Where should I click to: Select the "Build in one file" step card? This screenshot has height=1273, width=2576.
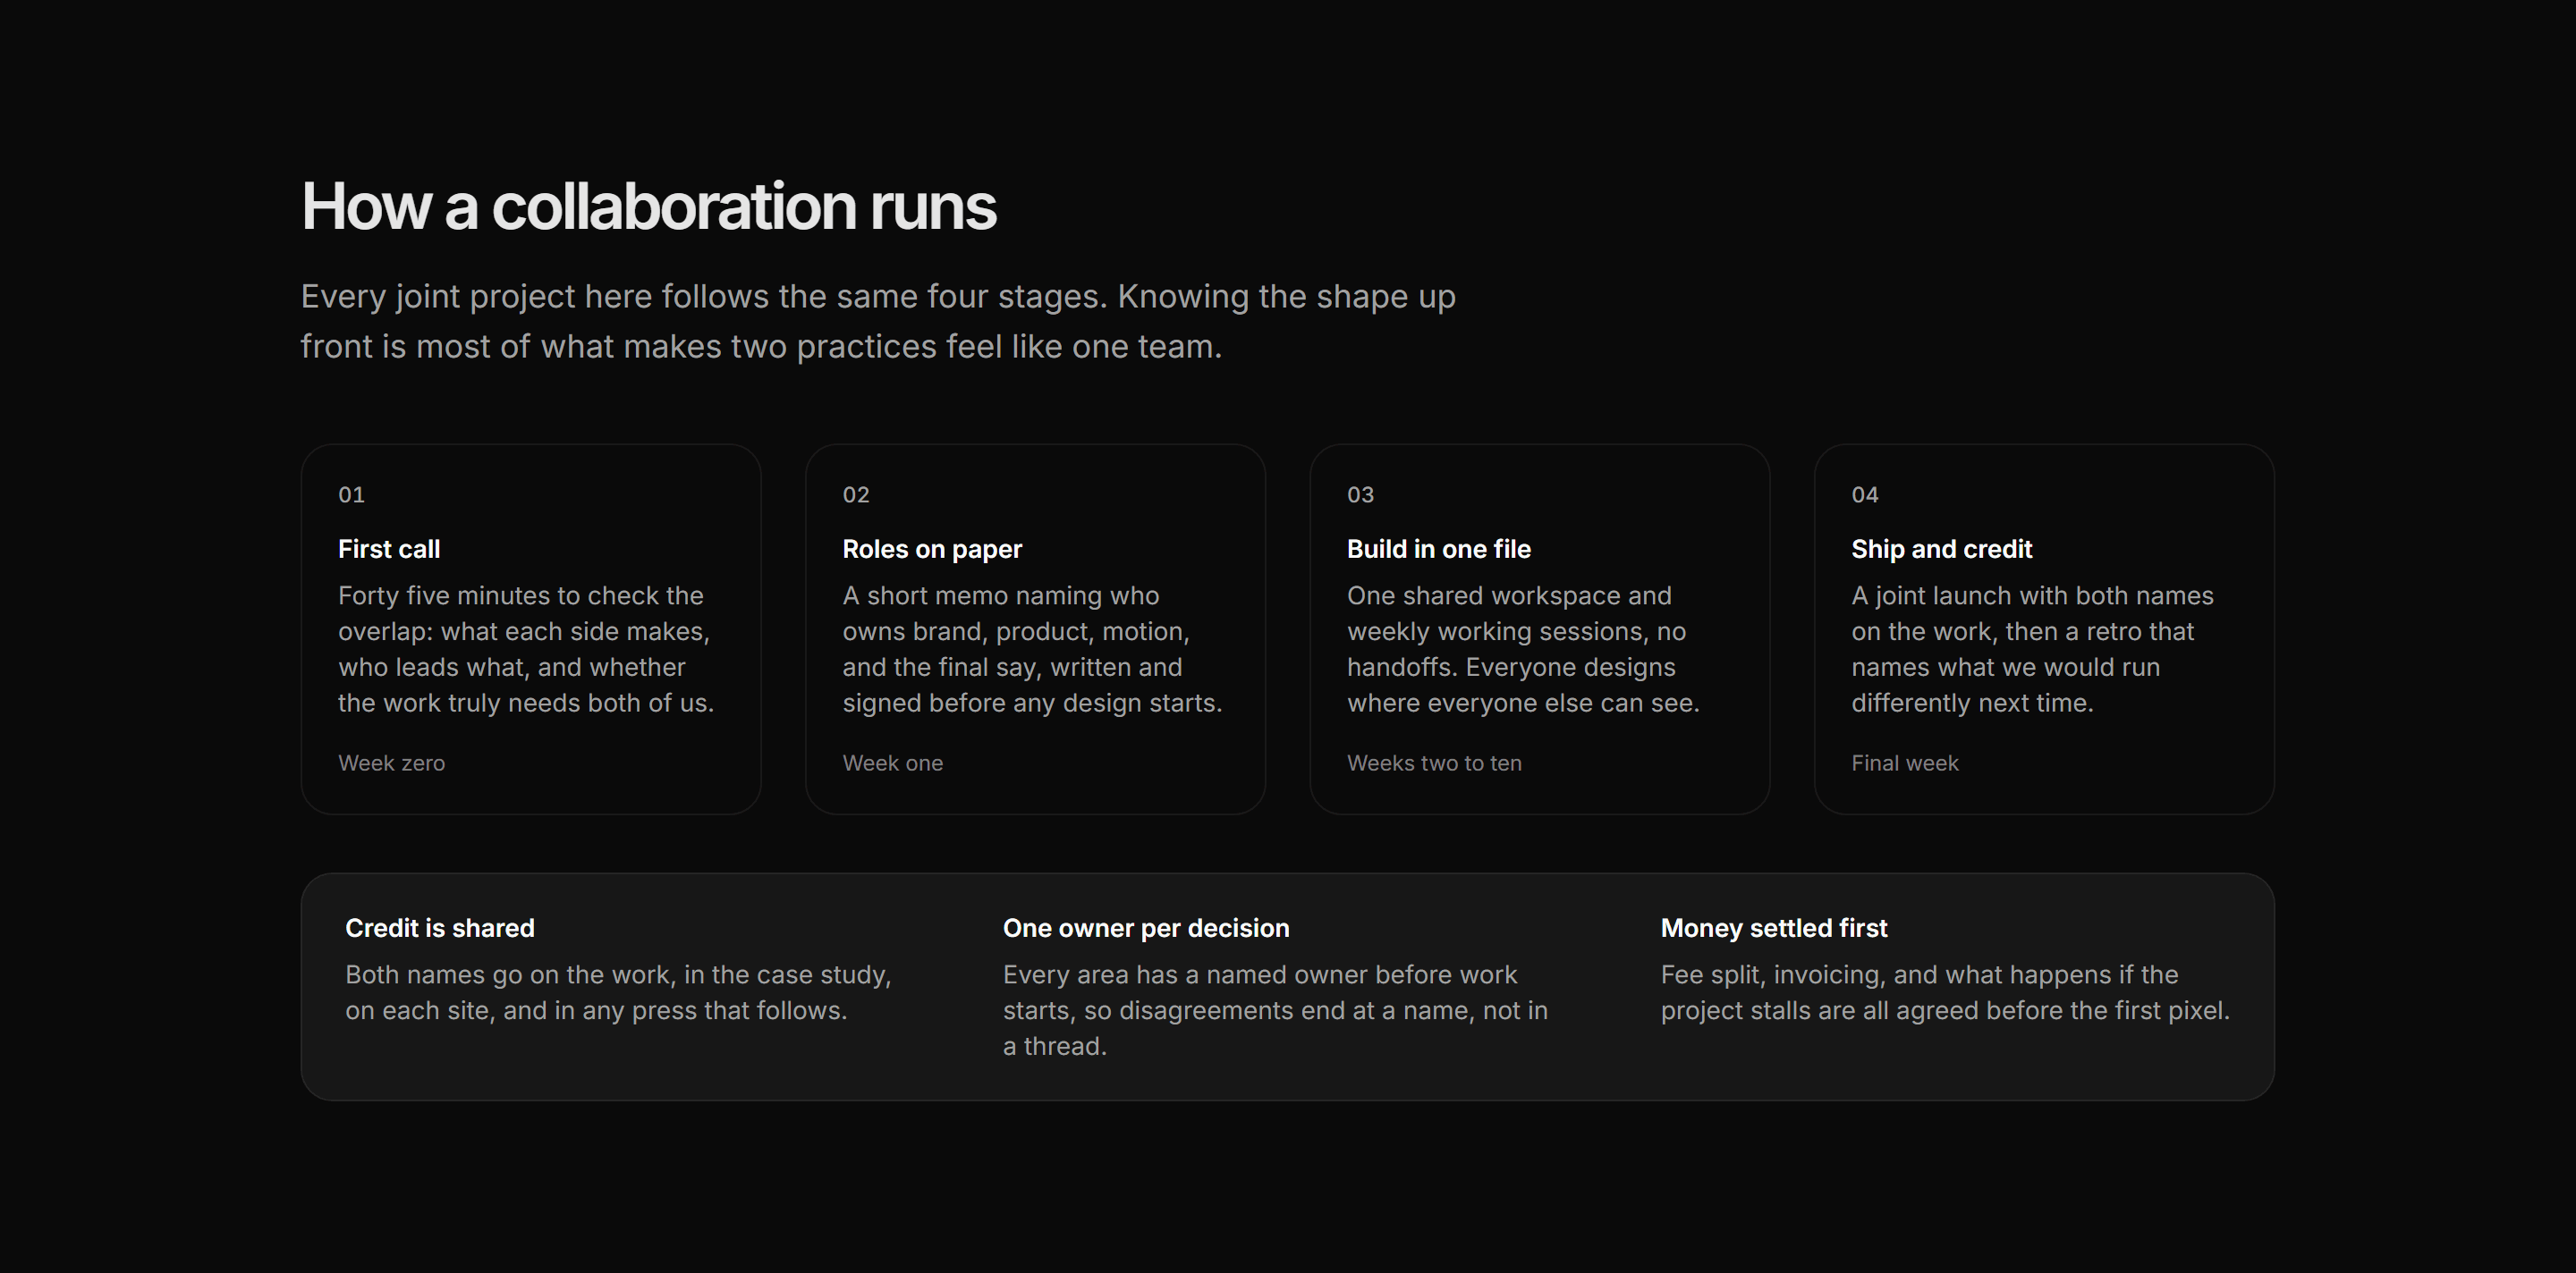pos(1539,628)
